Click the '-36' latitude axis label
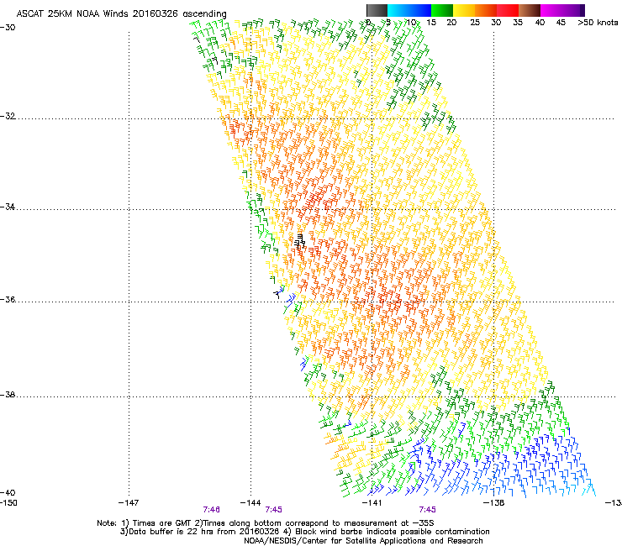Screen dimensions: 622x546 [x=8, y=299]
